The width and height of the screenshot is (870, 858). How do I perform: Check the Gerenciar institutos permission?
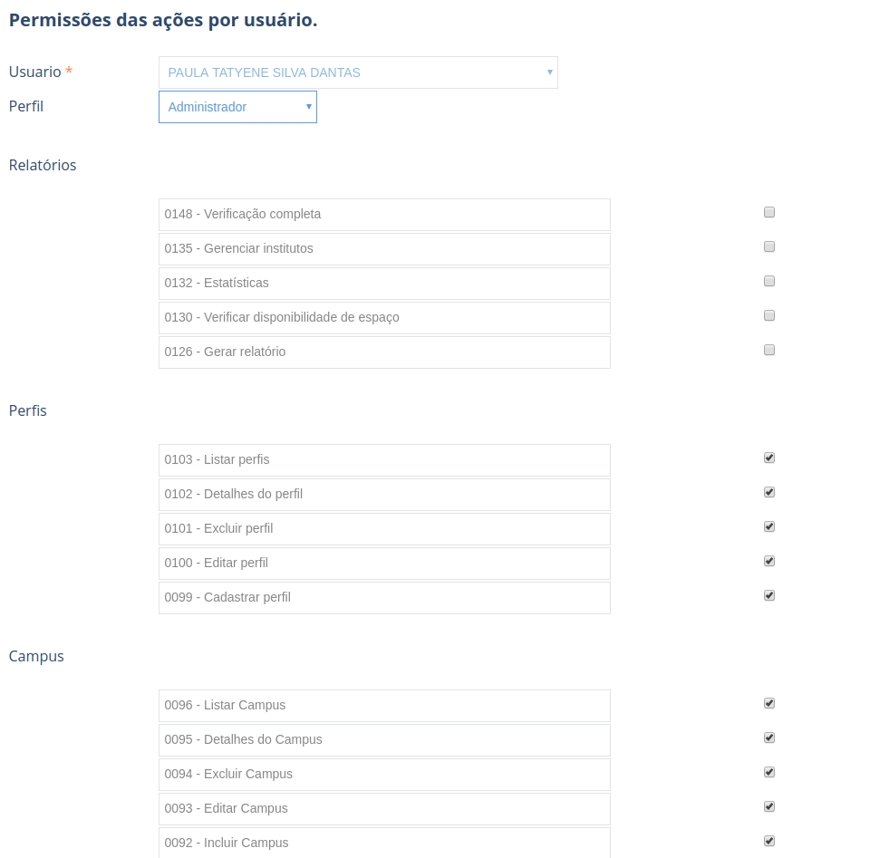click(x=769, y=246)
